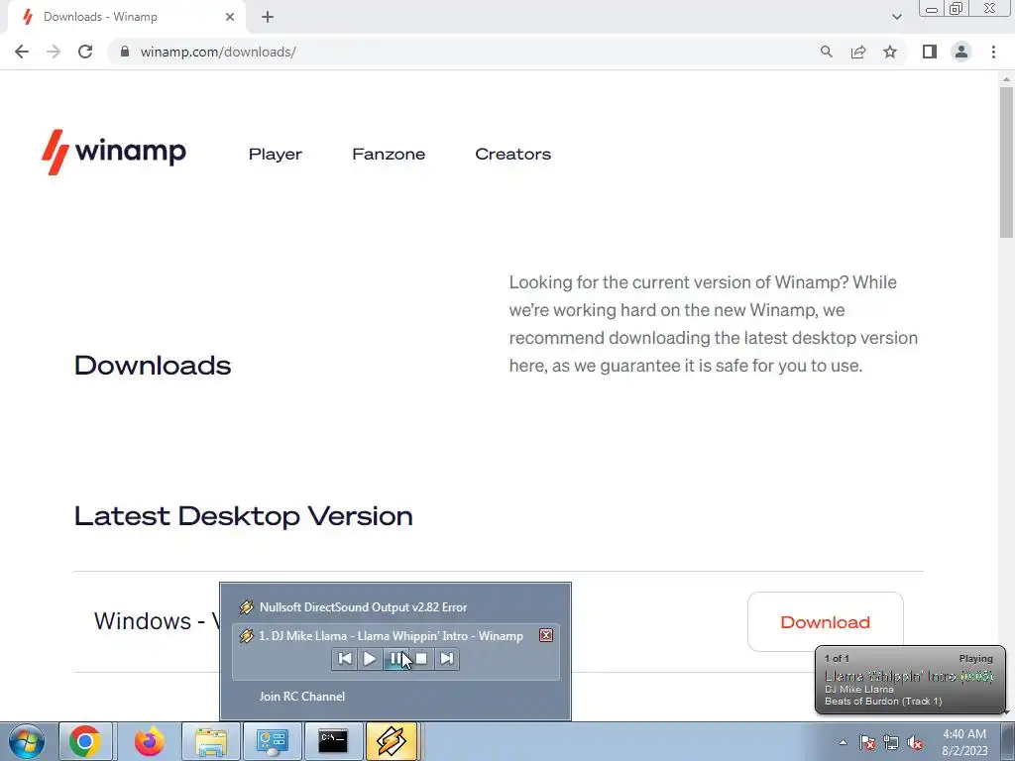Open the Player menu
The image size is (1015, 761).
pos(276,154)
